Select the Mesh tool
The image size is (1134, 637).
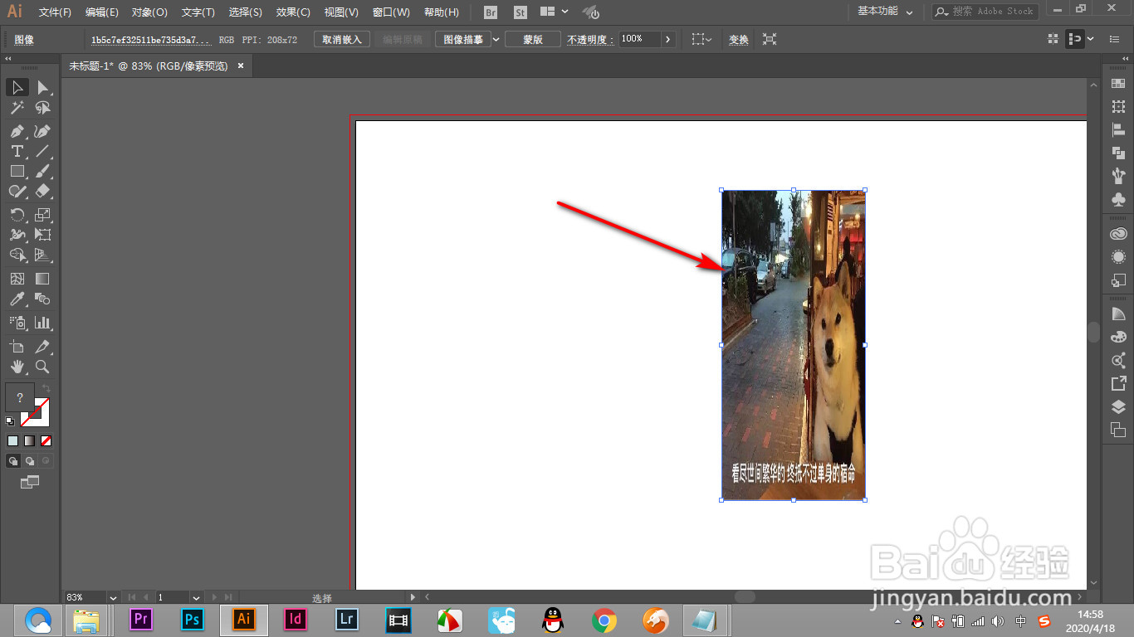pyautogui.click(x=17, y=279)
